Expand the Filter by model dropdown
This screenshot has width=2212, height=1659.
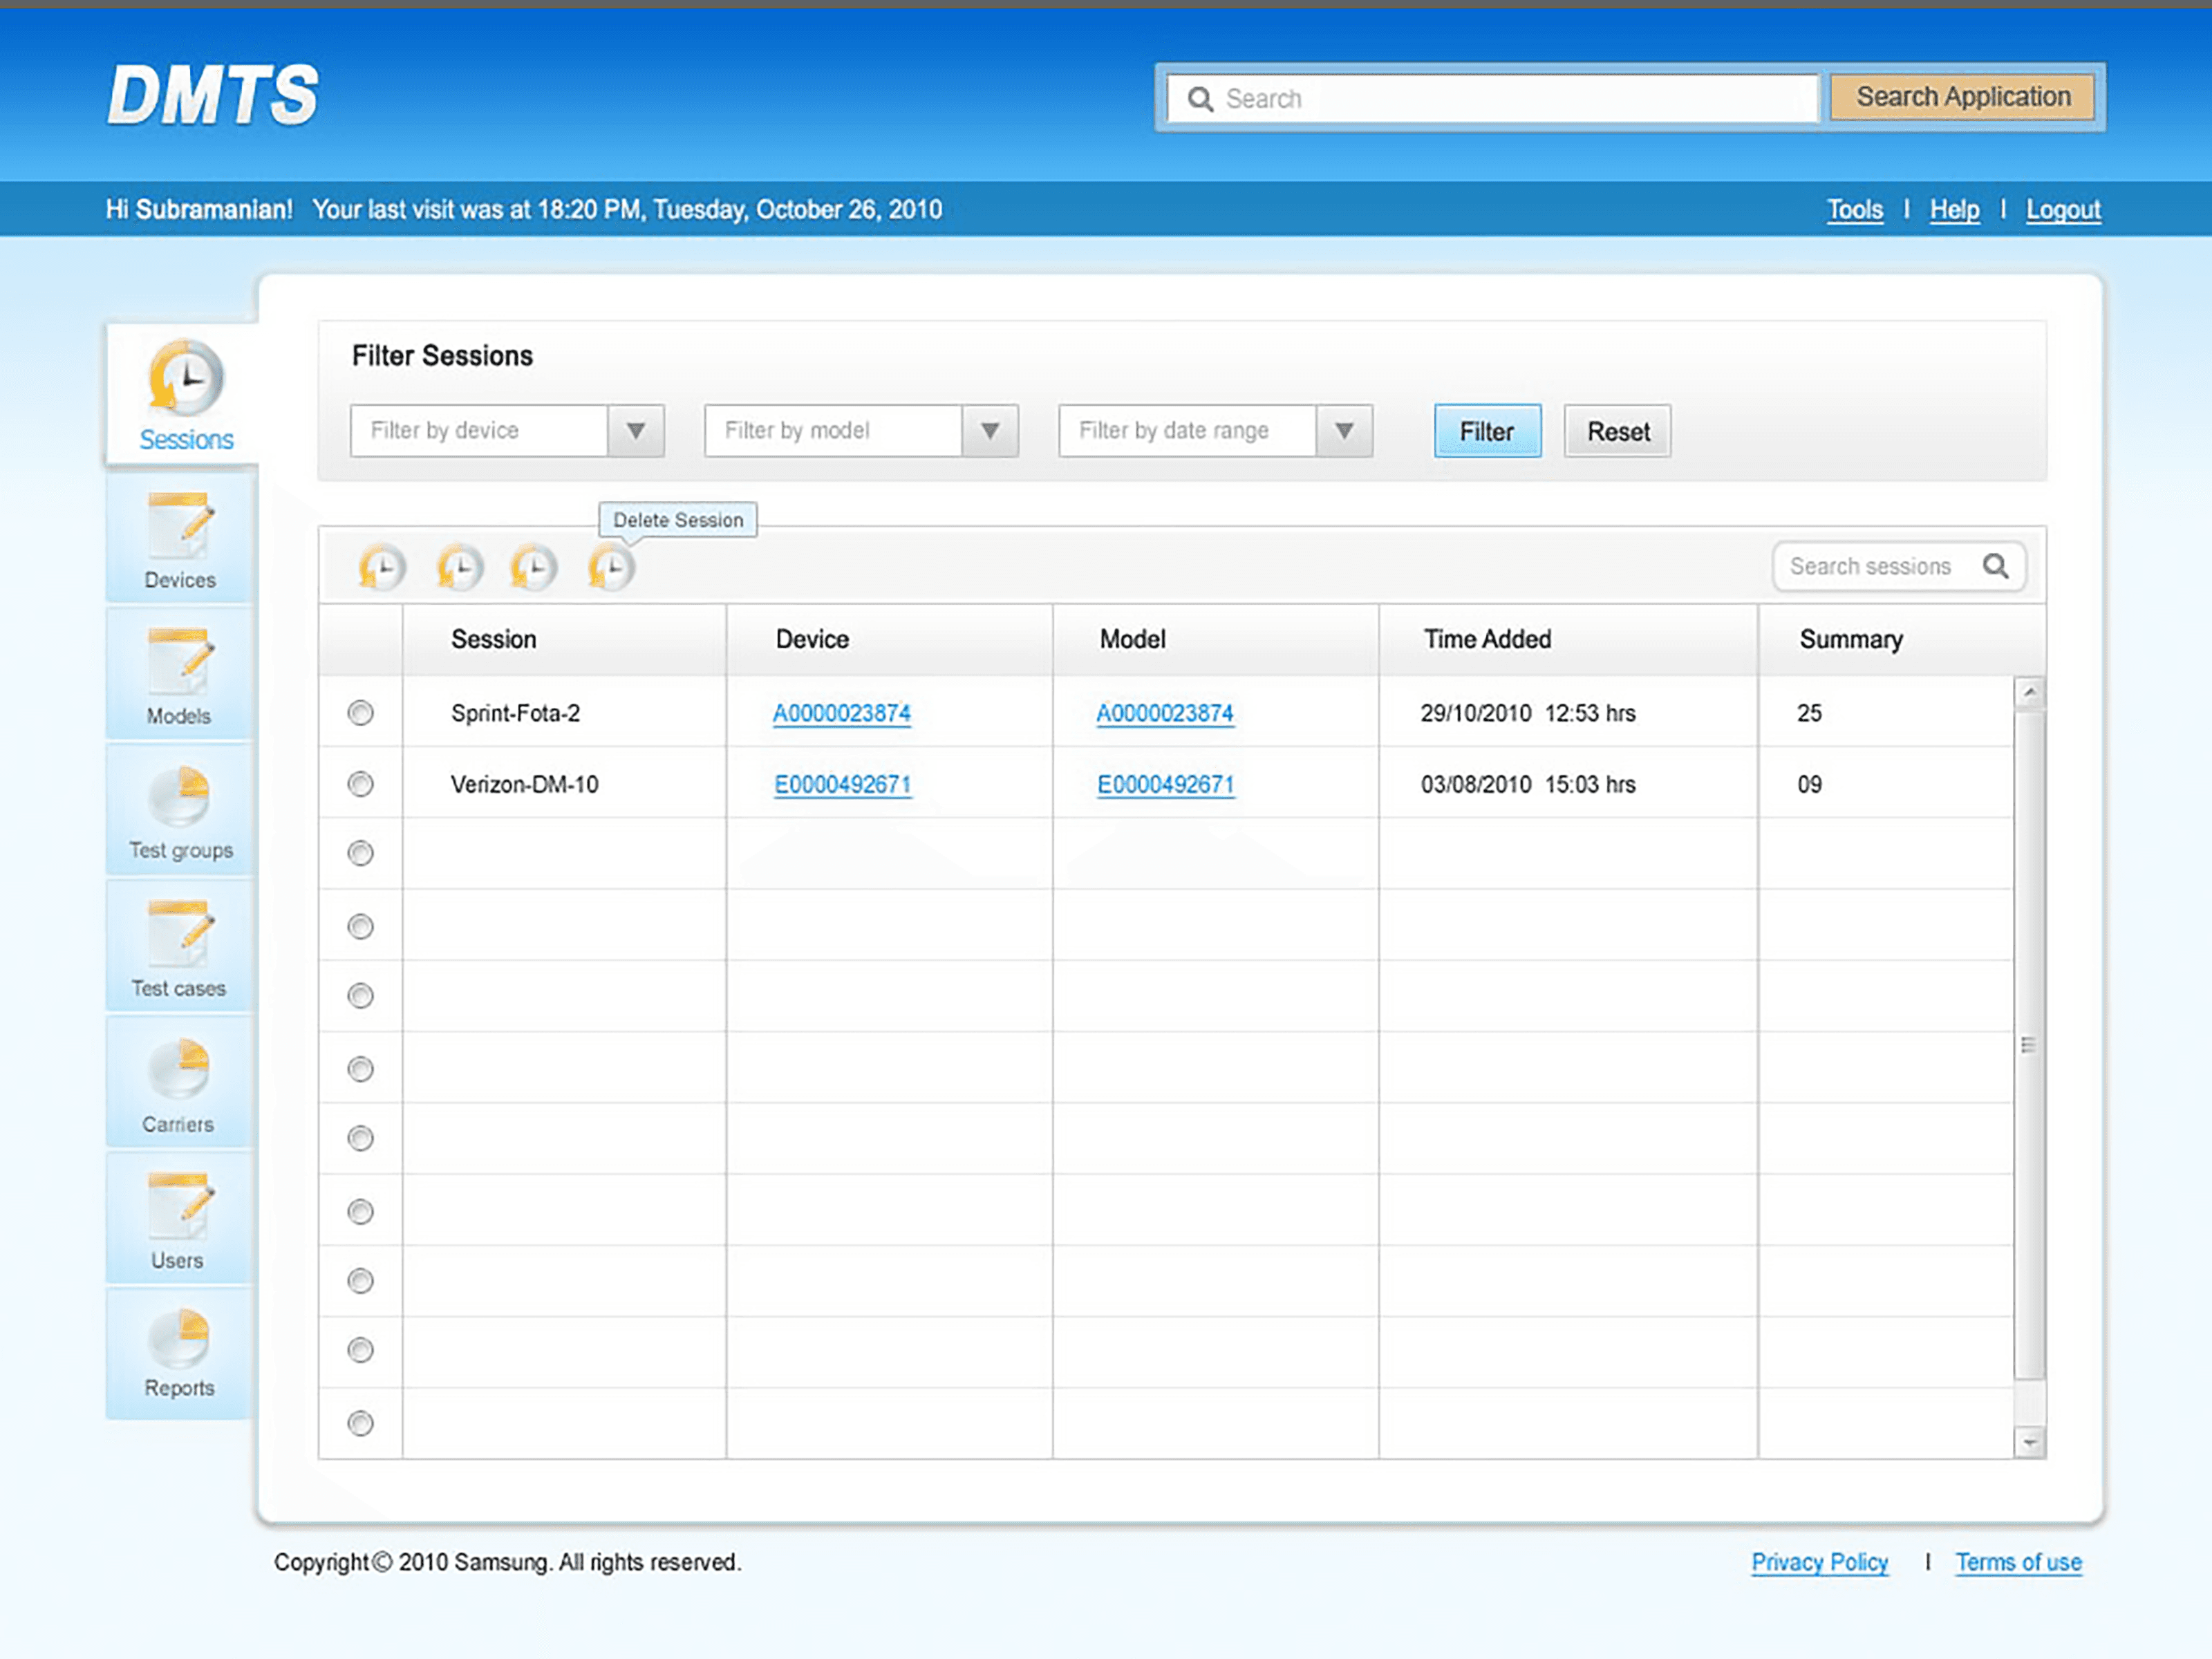[x=989, y=431]
